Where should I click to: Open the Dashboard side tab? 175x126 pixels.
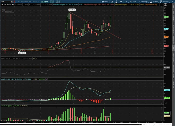click(173, 68)
